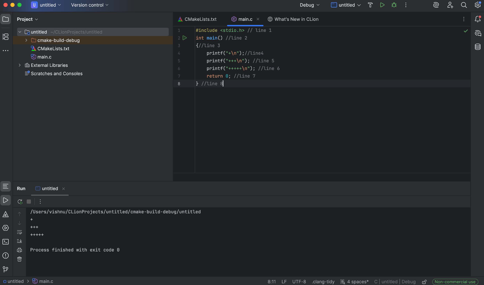Image resolution: width=484 pixels, height=285 pixels.
Task: Rerun 'untitled' in the Run panel
Action: coord(20,202)
